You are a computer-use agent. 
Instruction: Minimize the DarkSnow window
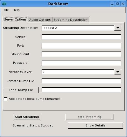112,4
